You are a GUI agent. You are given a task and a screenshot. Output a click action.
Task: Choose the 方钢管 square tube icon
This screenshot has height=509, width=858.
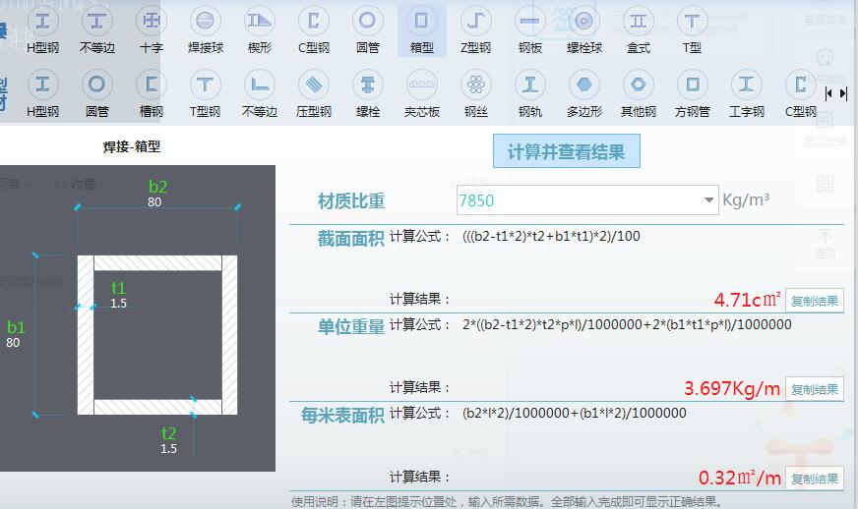(692, 95)
